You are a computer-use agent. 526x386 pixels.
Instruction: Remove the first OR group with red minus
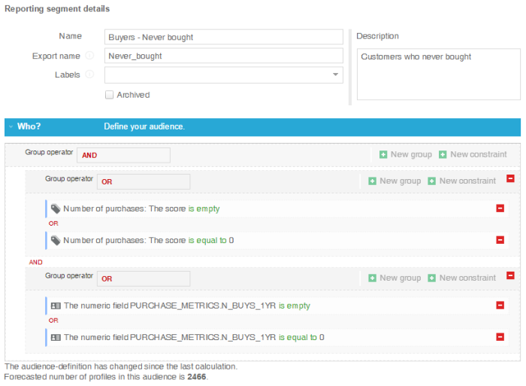pos(511,179)
